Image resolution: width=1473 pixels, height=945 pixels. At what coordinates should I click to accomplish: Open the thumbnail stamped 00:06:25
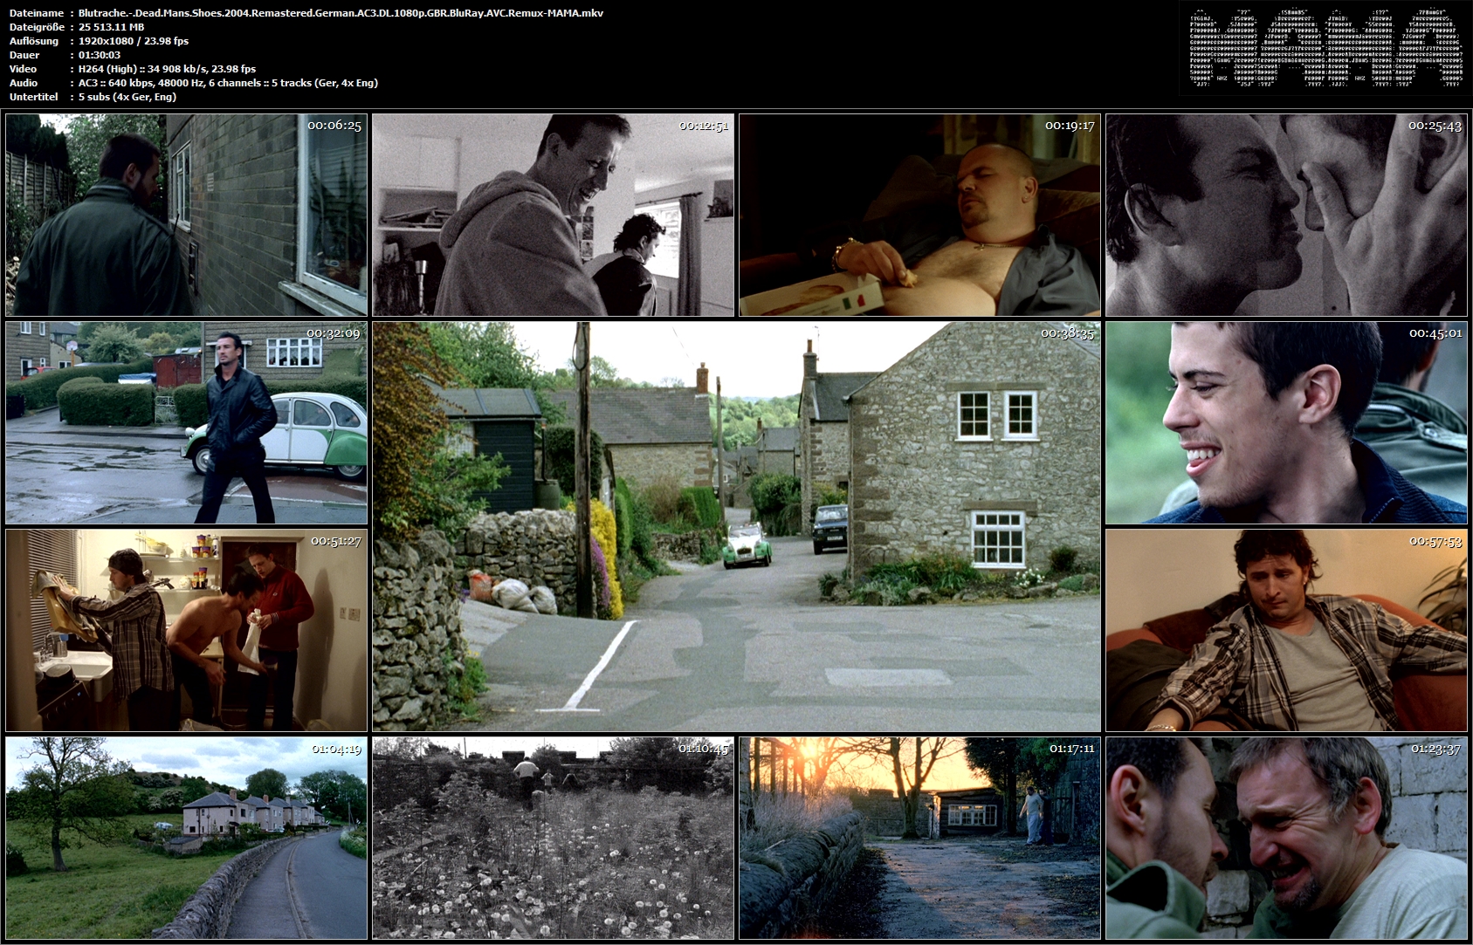click(x=186, y=215)
